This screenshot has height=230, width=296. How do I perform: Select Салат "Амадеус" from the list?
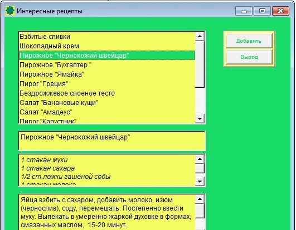click(107, 112)
